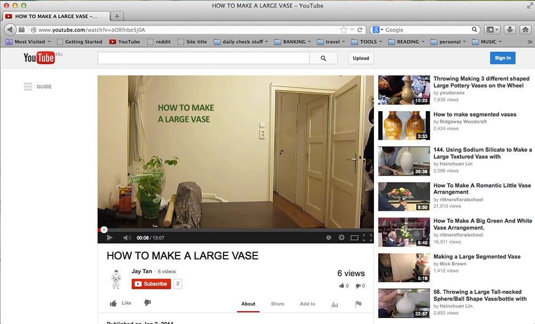Open the player settings gear
The width and height of the screenshot is (535, 324).
pos(341,238)
